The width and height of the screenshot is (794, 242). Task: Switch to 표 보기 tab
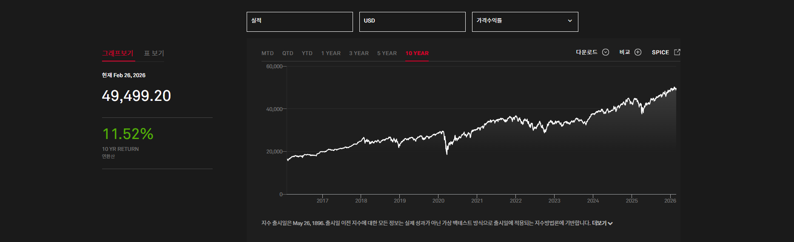coord(154,53)
